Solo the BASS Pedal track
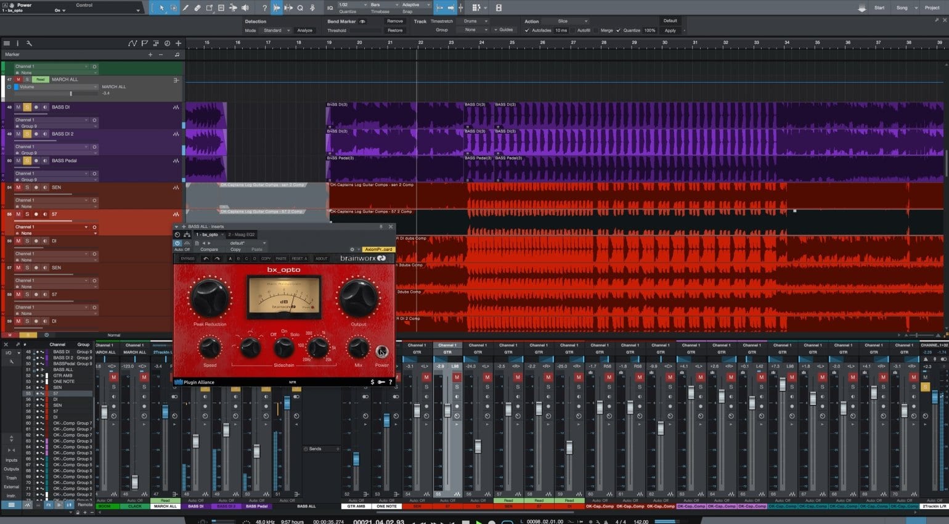949x524 pixels. point(27,161)
